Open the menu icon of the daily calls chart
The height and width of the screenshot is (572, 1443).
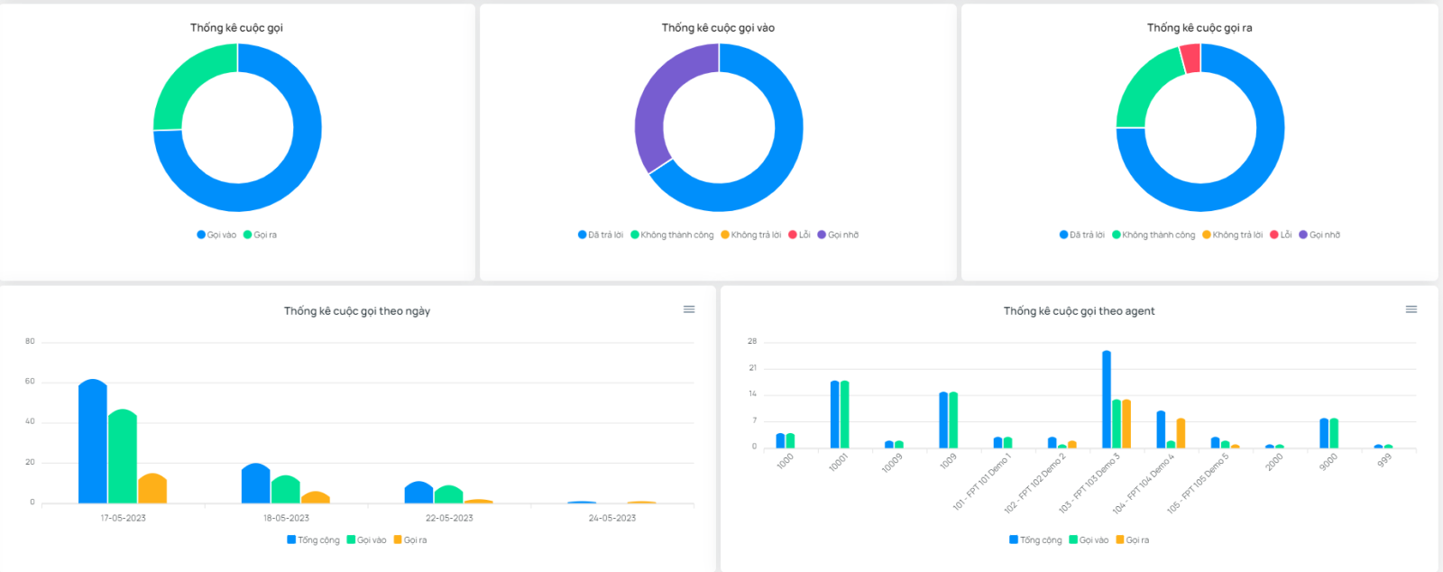click(689, 309)
